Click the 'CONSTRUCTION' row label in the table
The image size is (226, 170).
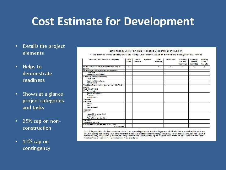tap(90, 89)
